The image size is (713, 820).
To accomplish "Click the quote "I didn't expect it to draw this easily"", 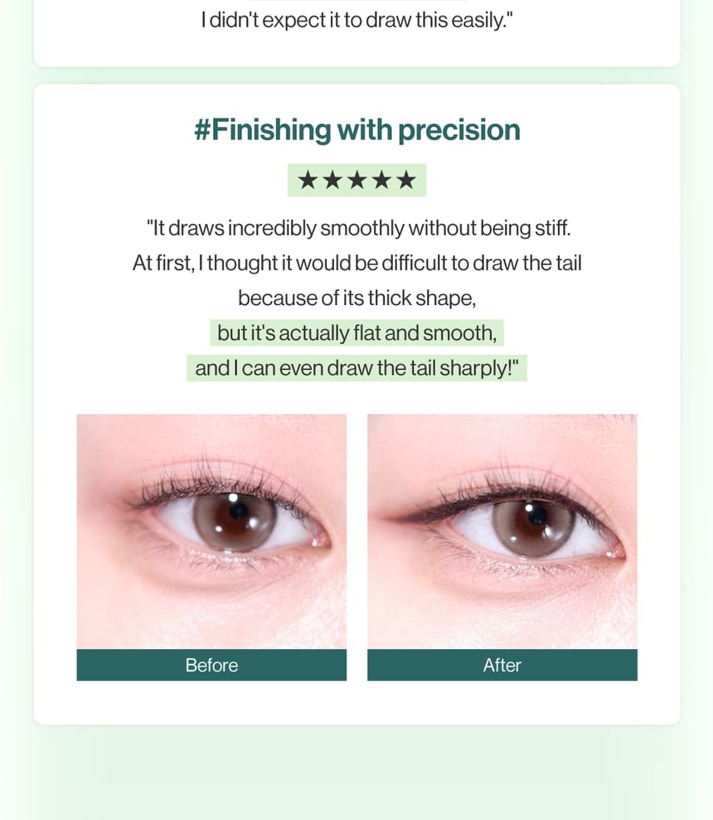I will (x=356, y=20).
